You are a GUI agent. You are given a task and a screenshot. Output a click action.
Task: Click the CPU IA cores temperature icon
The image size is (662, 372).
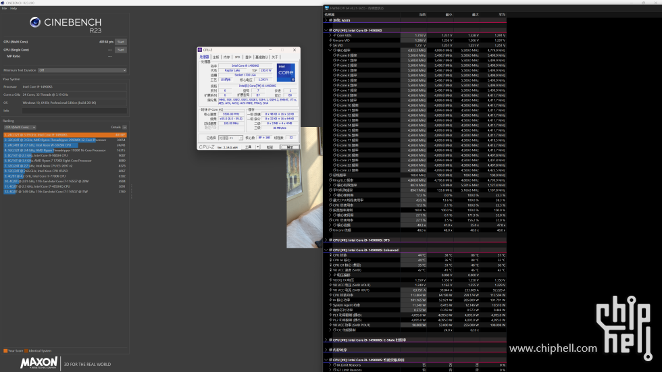(330, 260)
